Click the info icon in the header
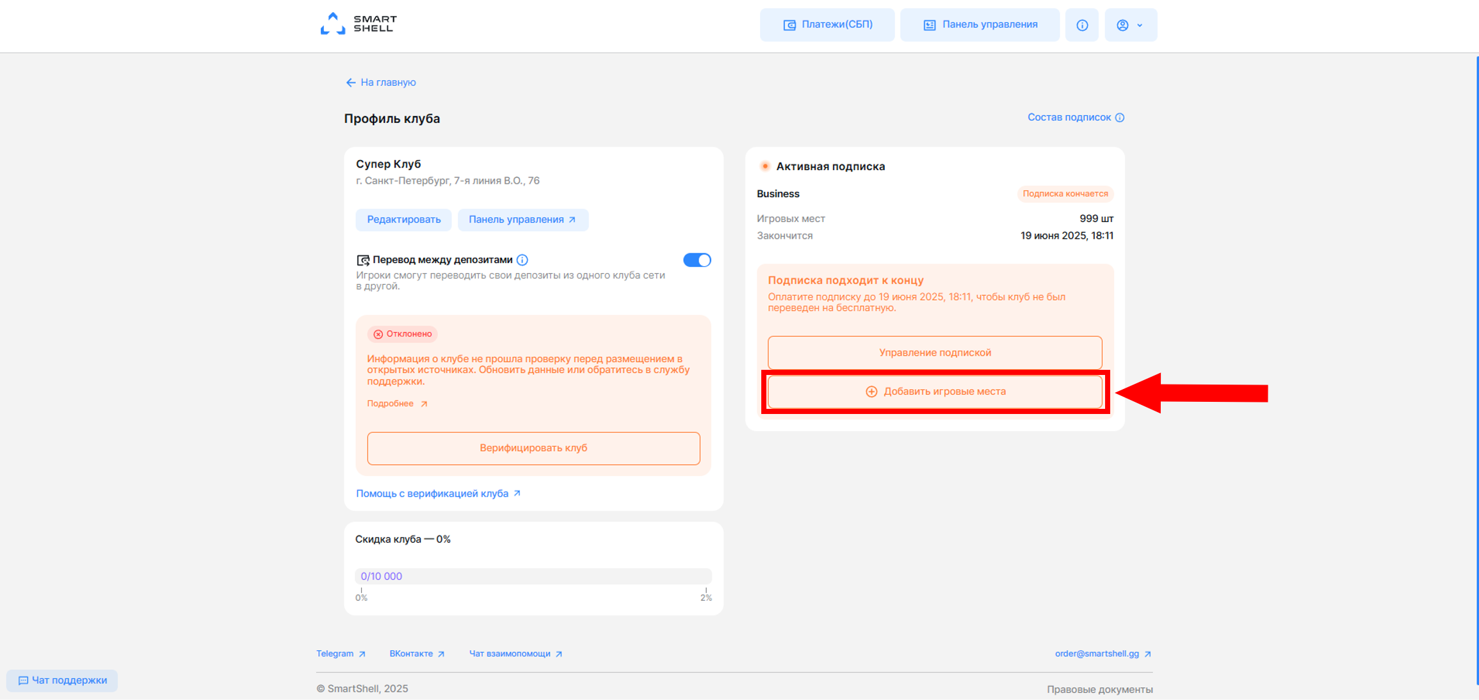The image size is (1479, 700). 1082,25
